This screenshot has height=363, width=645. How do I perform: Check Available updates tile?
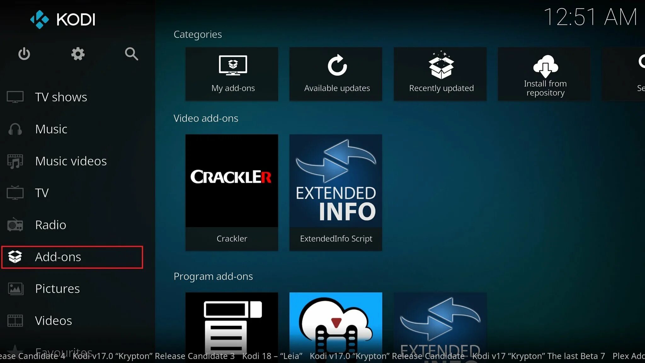(x=336, y=74)
